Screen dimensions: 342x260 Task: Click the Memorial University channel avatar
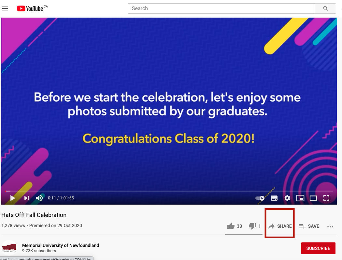pos(9,248)
